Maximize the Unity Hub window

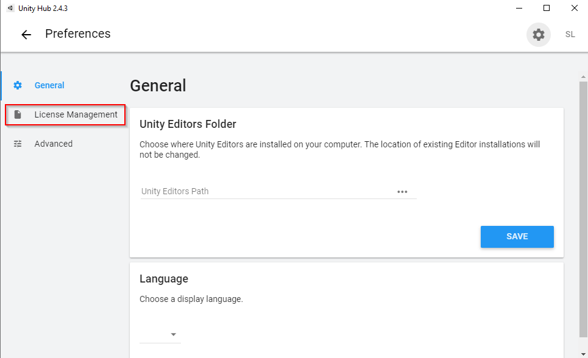547,9
